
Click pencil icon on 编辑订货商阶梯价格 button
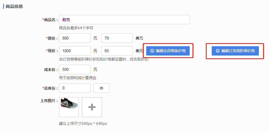[218, 51]
